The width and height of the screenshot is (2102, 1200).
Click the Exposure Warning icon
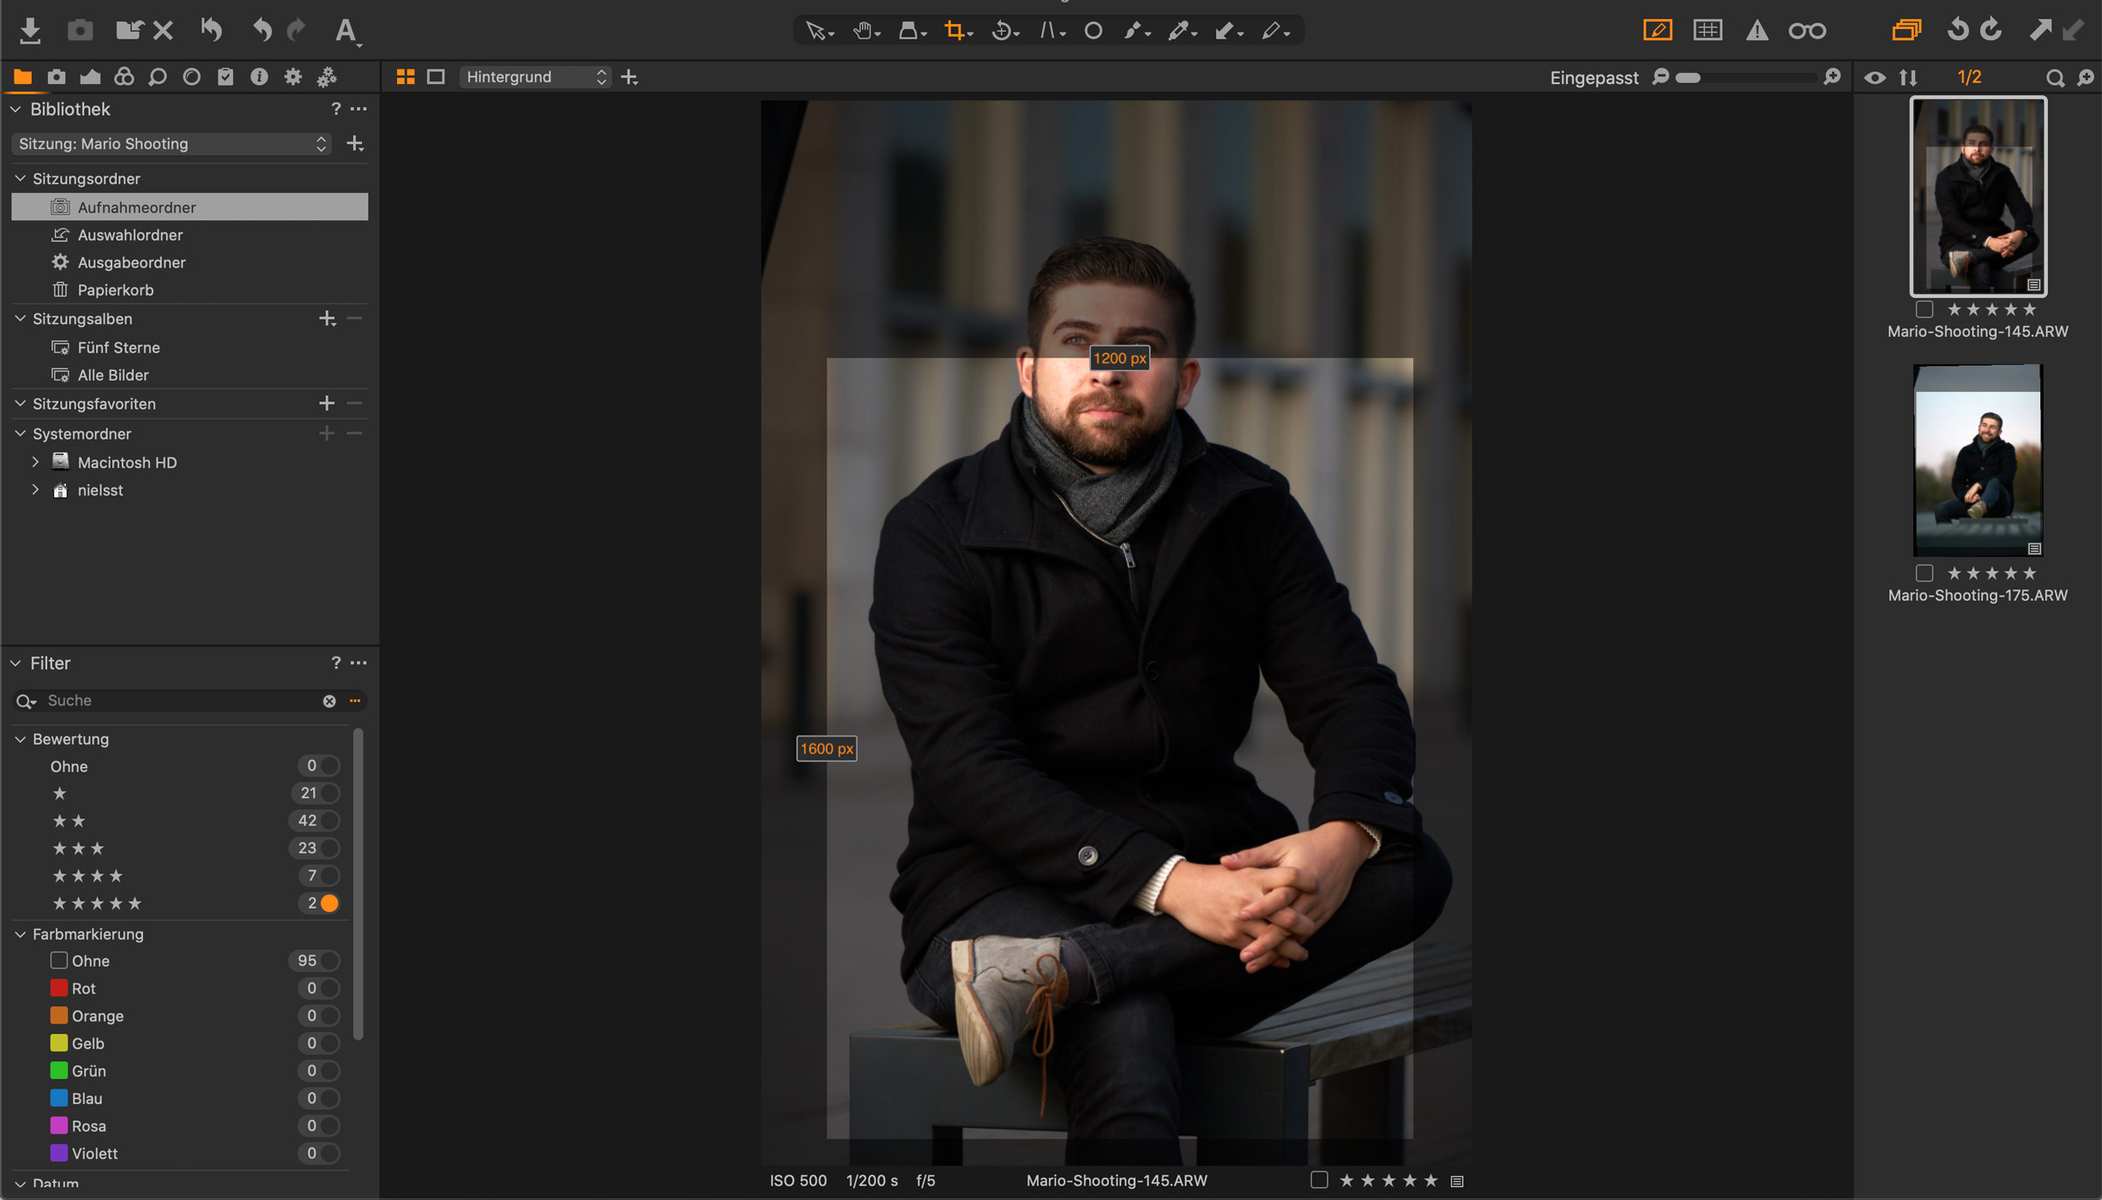pyautogui.click(x=1757, y=30)
